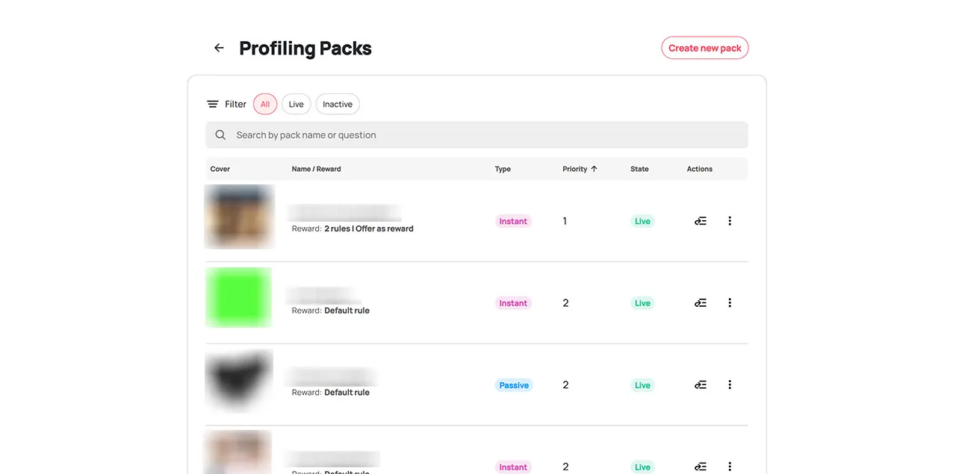Click the Filter lines icon

213,105
